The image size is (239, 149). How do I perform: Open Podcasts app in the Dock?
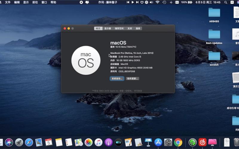(x=108, y=142)
